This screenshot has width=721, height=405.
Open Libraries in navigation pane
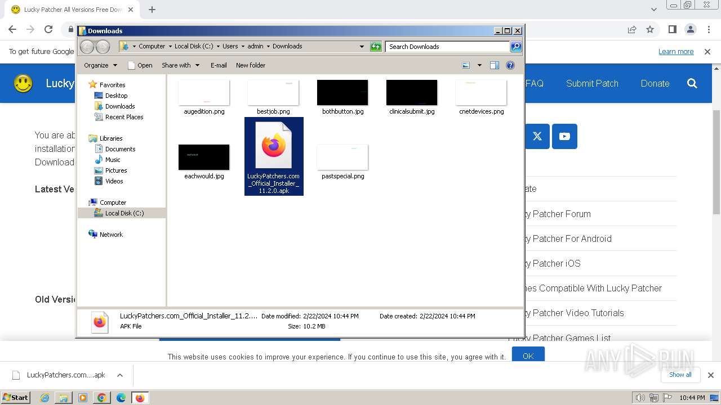click(x=111, y=138)
